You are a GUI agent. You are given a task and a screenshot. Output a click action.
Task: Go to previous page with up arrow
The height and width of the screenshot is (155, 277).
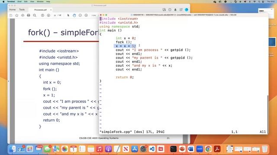coord(42,15)
